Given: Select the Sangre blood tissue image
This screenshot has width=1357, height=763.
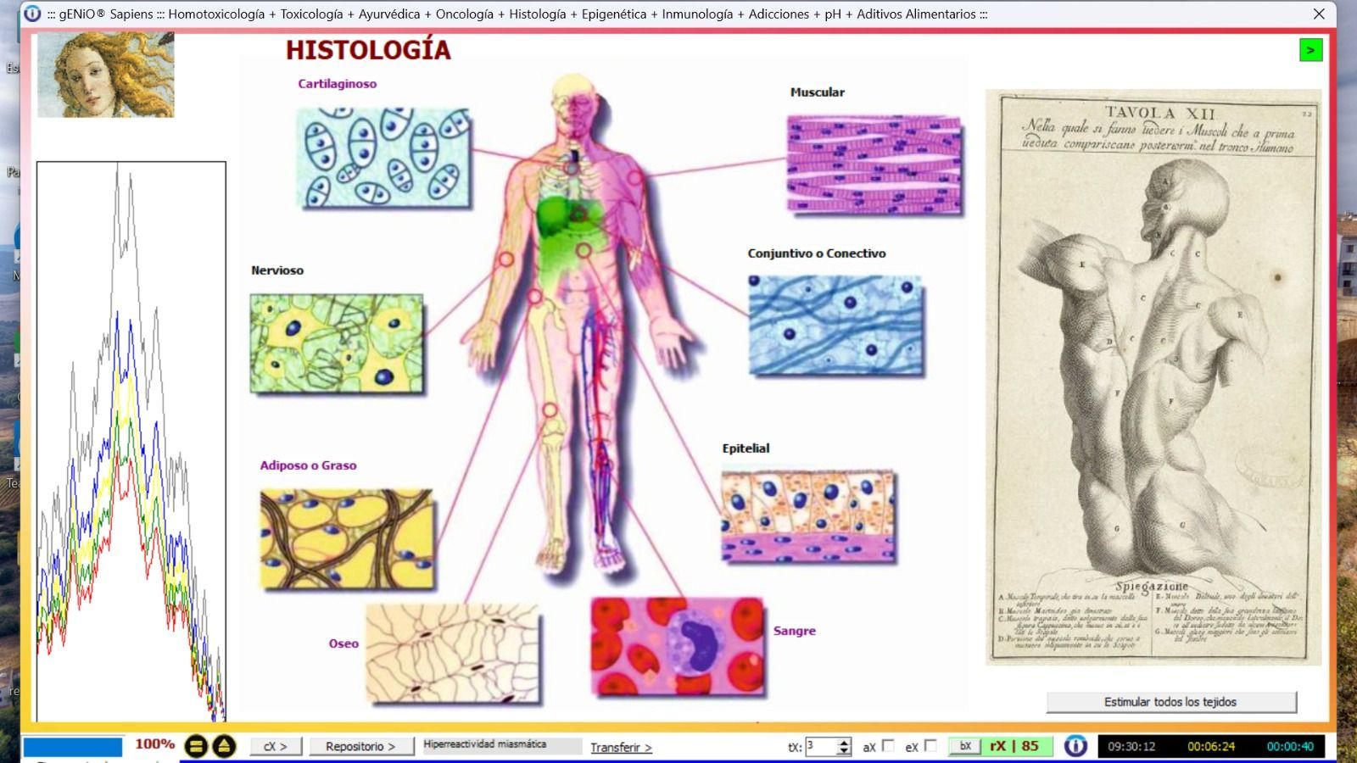Looking at the screenshot, I should coord(678,647).
